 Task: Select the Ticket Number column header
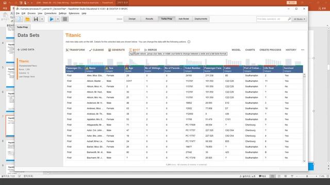coord(194,69)
